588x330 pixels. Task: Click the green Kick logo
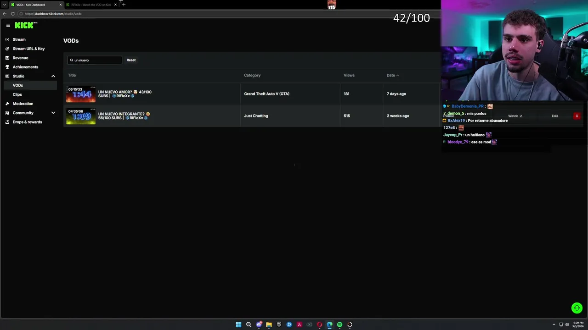pos(26,25)
